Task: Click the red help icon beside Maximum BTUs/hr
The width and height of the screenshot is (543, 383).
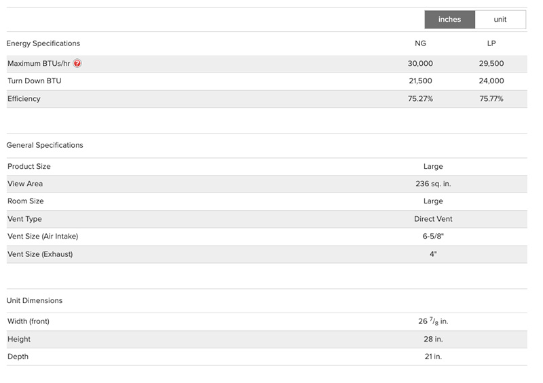Action: pos(77,64)
